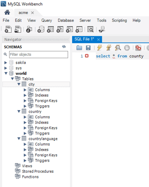
Task: Open the Database menu
Action: (x=66, y=20)
